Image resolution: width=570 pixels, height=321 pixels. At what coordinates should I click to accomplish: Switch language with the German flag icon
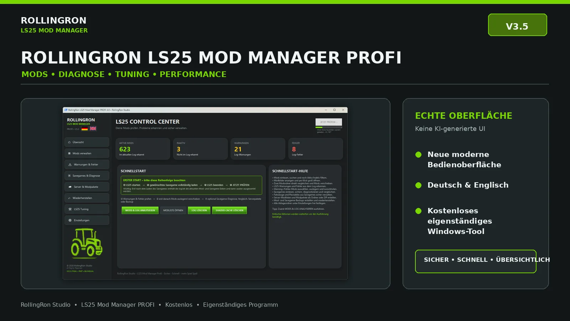(x=84, y=128)
